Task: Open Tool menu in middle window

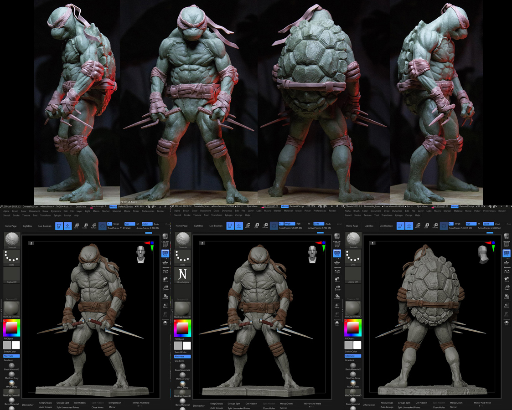Action: point(206,215)
